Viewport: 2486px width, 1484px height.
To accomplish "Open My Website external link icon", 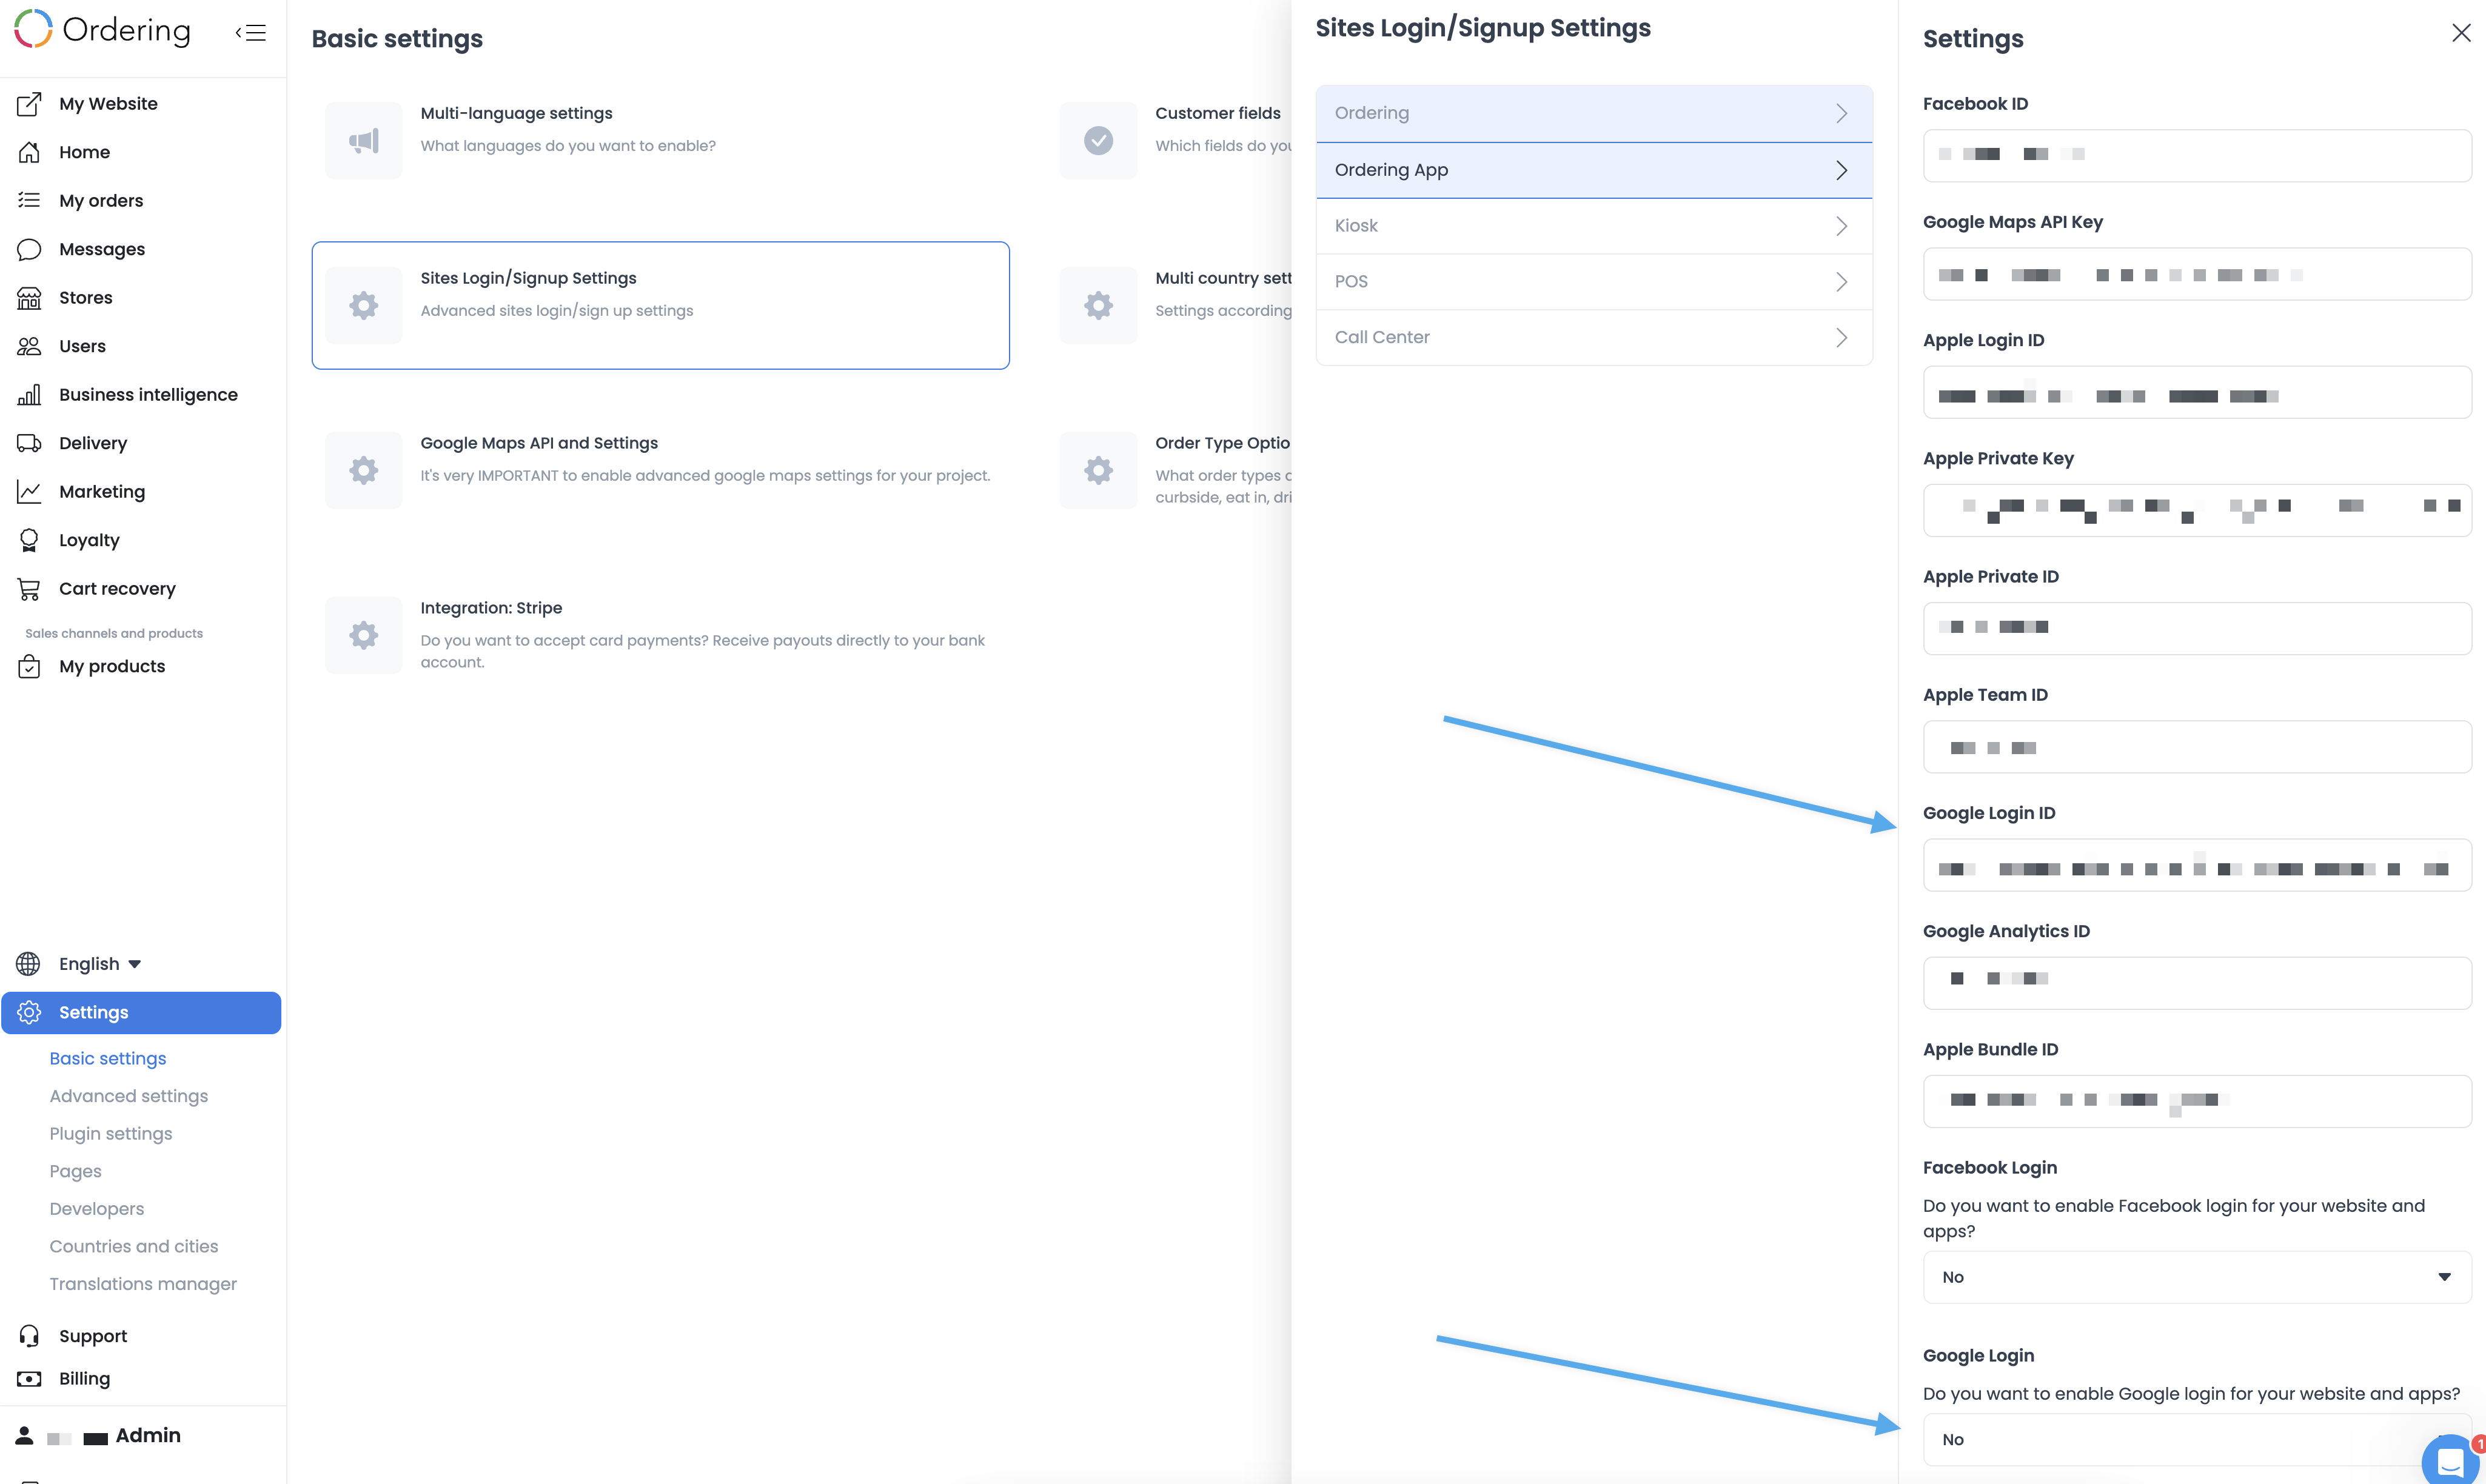I will 29,104.
